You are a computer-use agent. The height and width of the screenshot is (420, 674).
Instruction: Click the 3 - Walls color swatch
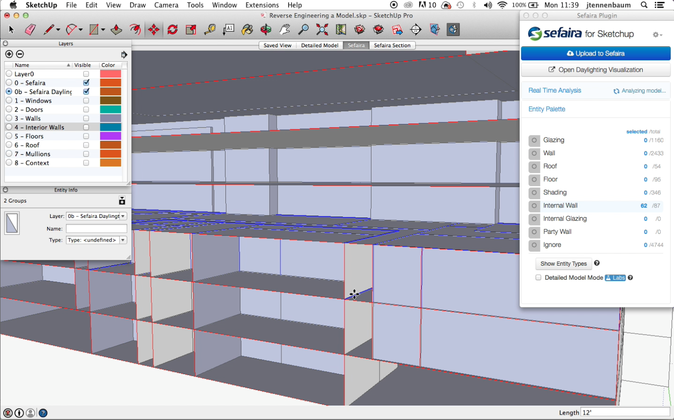[x=110, y=119]
